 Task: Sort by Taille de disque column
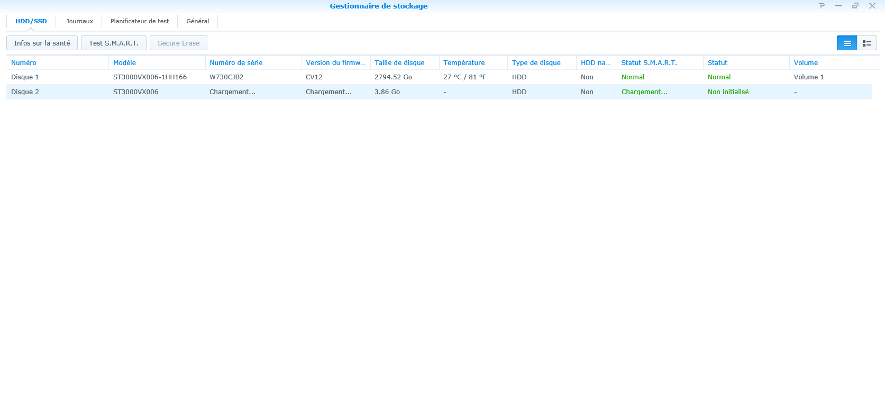[399, 62]
